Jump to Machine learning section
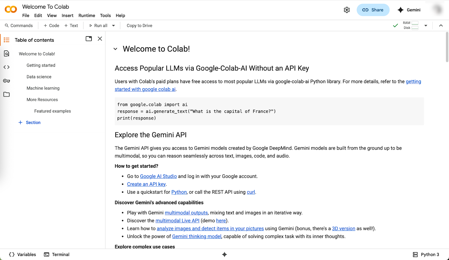The width and height of the screenshot is (449, 260). click(x=43, y=88)
